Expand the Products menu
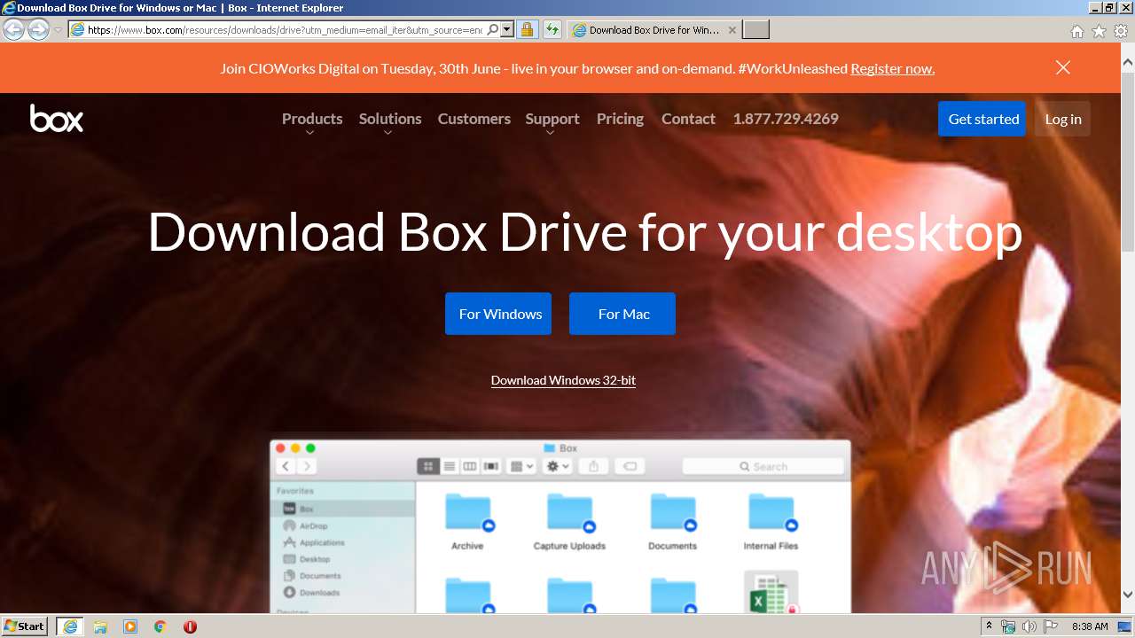The height and width of the screenshot is (638, 1135). (312, 119)
